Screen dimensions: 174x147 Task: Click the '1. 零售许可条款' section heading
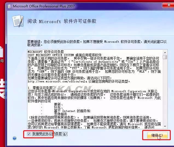click(40, 88)
